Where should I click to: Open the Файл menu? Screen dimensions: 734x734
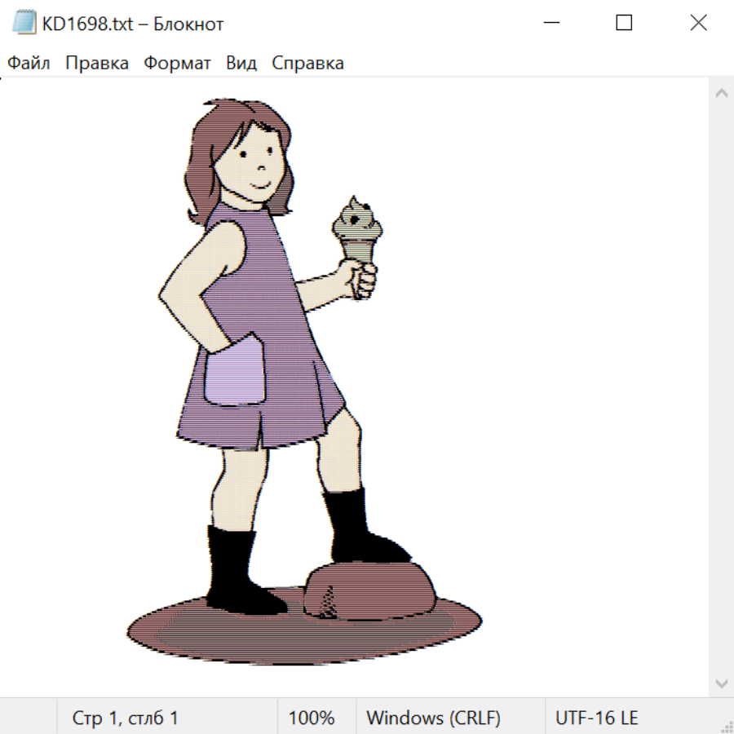(x=29, y=64)
